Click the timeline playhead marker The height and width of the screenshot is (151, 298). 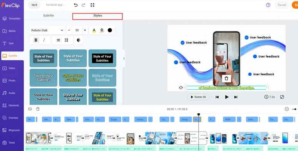199,114
